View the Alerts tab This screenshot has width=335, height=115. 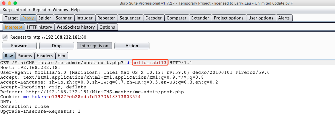284,18
